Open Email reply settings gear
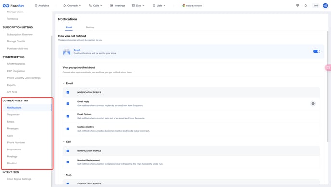The image size is (331, 187). click(x=313, y=103)
